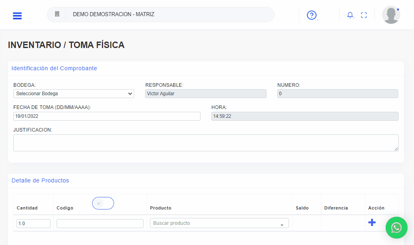Image resolution: width=414 pixels, height=245 pixels.
Task: Click the Cantidad input showing 1.0
Action: [x=34, y=224]
